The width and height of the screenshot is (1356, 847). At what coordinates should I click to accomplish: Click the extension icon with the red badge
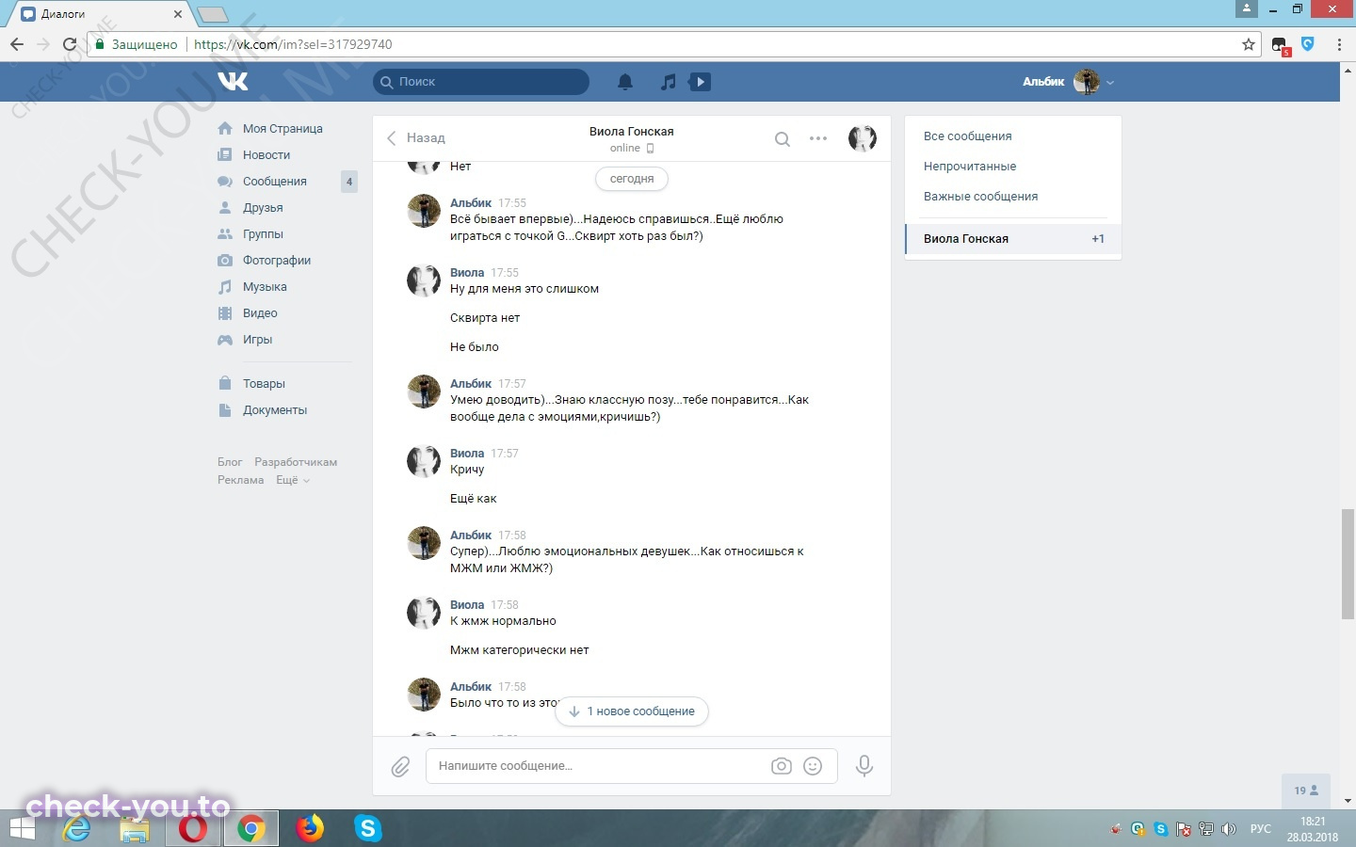click(1280, 45)
